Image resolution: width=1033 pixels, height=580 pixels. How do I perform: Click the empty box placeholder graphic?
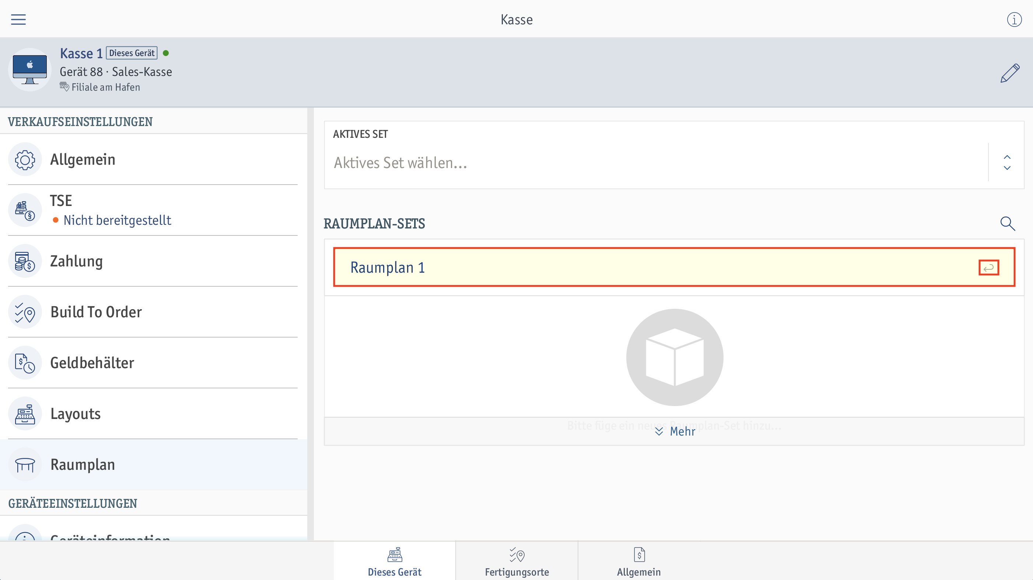click(x=675, y=357)
